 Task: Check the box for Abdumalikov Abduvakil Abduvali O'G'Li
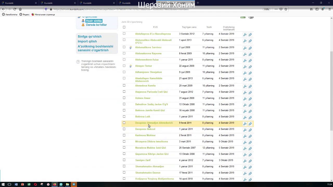click(x=124, y=40)
